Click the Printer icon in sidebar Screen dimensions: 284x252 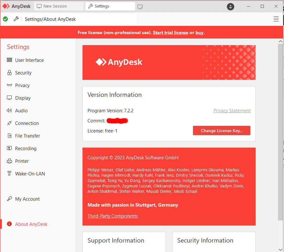9,161
